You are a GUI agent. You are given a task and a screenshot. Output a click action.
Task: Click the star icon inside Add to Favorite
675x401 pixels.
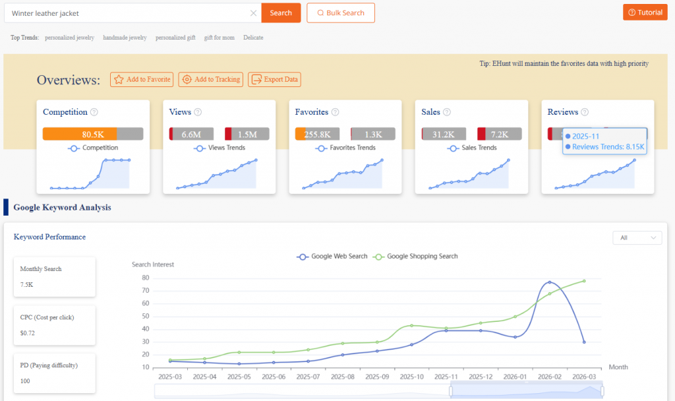118,79
